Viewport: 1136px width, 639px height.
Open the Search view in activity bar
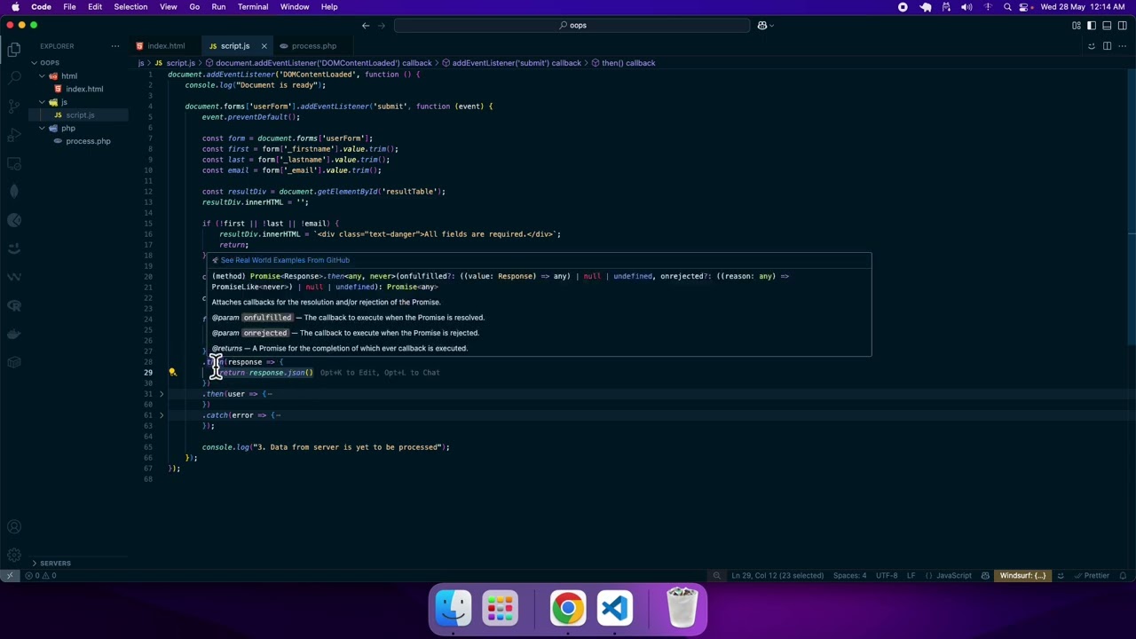tap(14, 78)
